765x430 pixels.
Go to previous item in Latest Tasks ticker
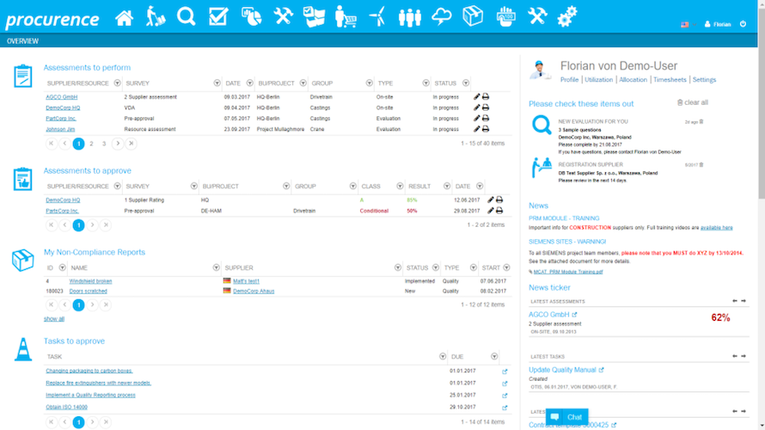[x=735, y=356]
